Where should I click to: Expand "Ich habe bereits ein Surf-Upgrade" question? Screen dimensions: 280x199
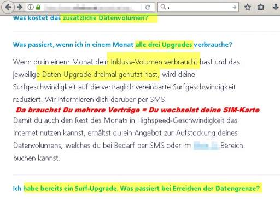pyautogui.click(x=136, y=189)
